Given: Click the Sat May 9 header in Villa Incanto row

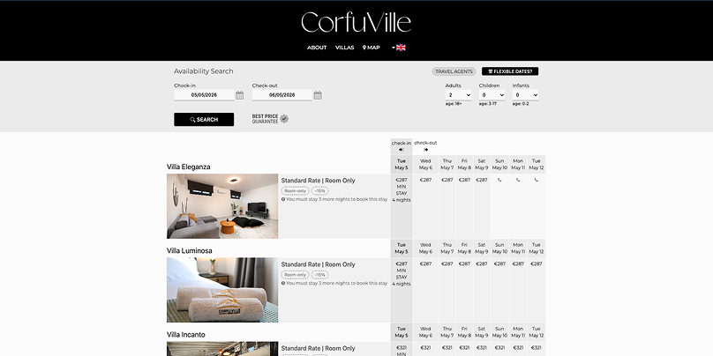Looking at the screenshot, I should click(x=482, y=332).
